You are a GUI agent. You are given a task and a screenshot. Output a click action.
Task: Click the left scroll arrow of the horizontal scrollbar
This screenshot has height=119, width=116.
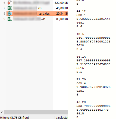2,113
